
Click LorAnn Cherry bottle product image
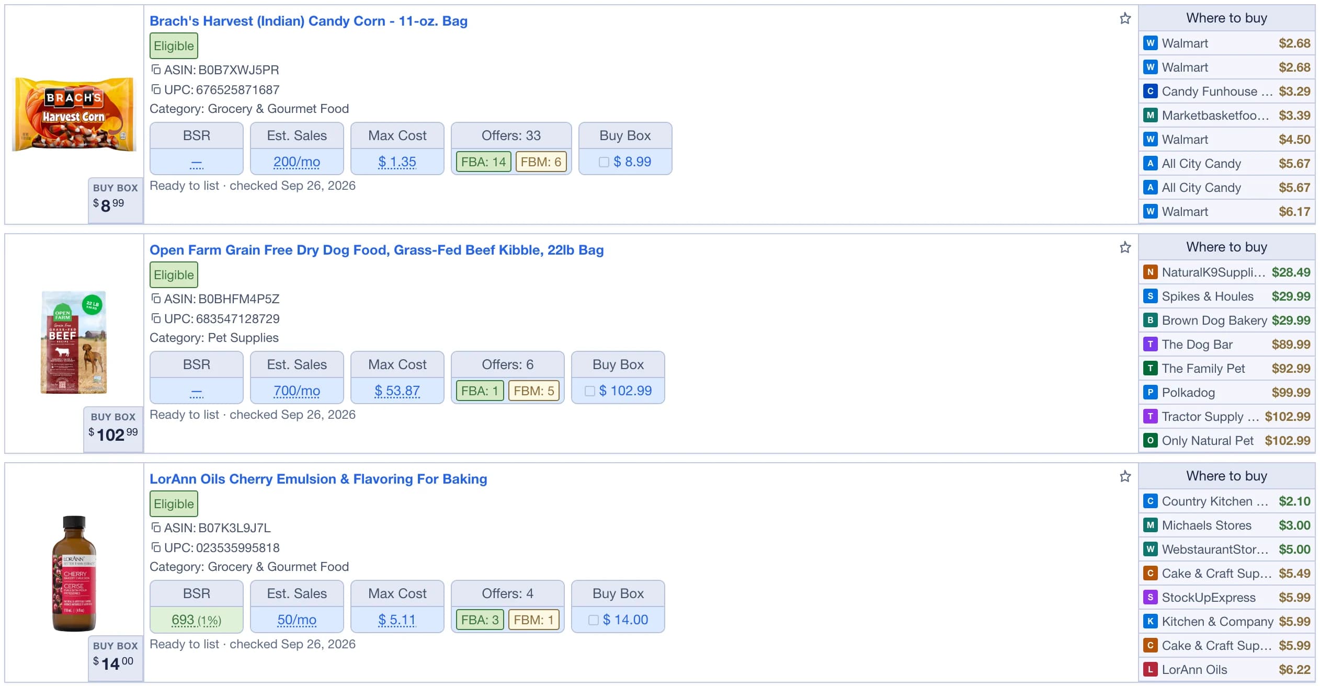pyautogui.click(x=74, y=574)
